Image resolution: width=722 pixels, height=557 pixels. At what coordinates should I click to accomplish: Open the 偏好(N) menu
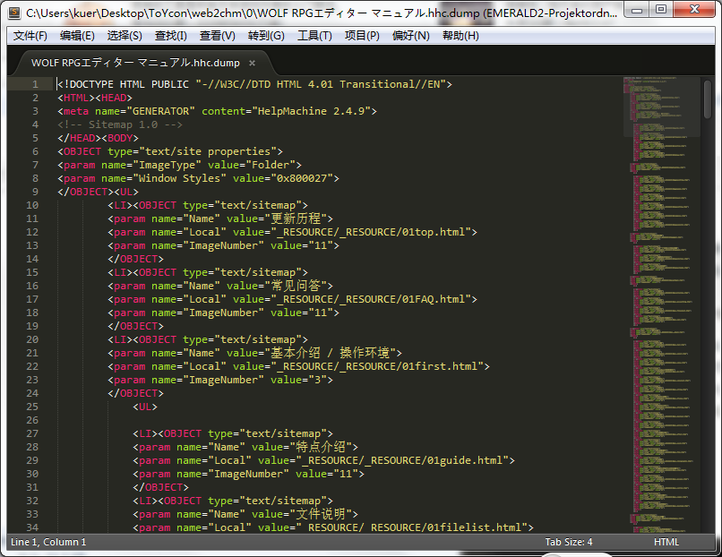pos(411,36)
